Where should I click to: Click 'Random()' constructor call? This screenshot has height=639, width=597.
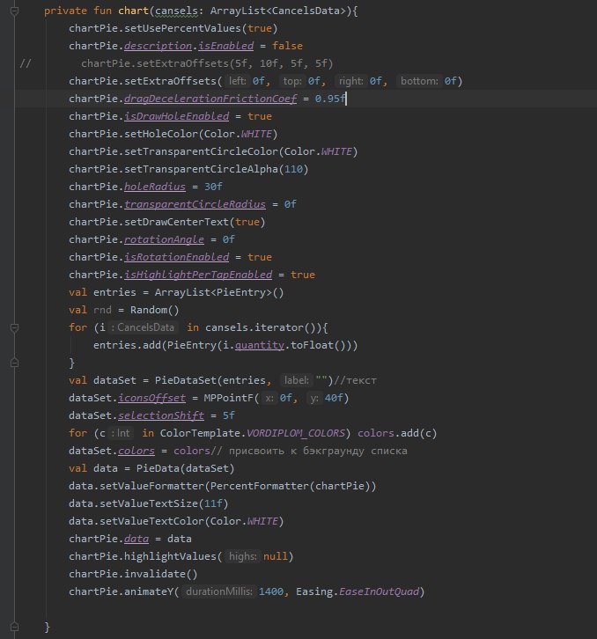tap(155, 310)
